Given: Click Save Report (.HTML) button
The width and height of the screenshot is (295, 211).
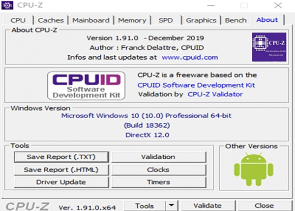Looking at the screenshot, I should [x=61, y=170].
